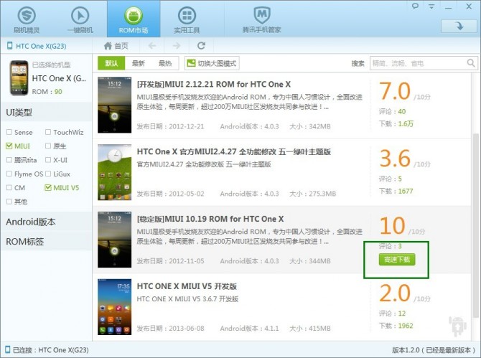Uncheck the MIUI V5 checkbox
The image size is (481, 358).
48,187
